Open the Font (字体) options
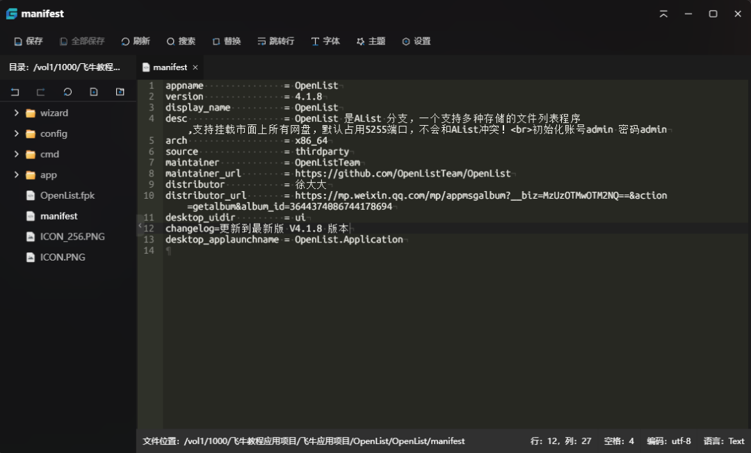Image resolution: width=751 pixels, height=453 pixels. [325, 41]
